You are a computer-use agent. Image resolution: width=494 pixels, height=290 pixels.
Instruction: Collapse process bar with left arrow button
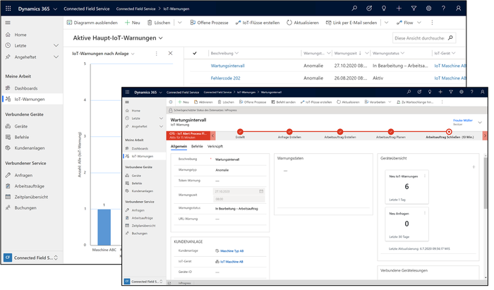213,135
